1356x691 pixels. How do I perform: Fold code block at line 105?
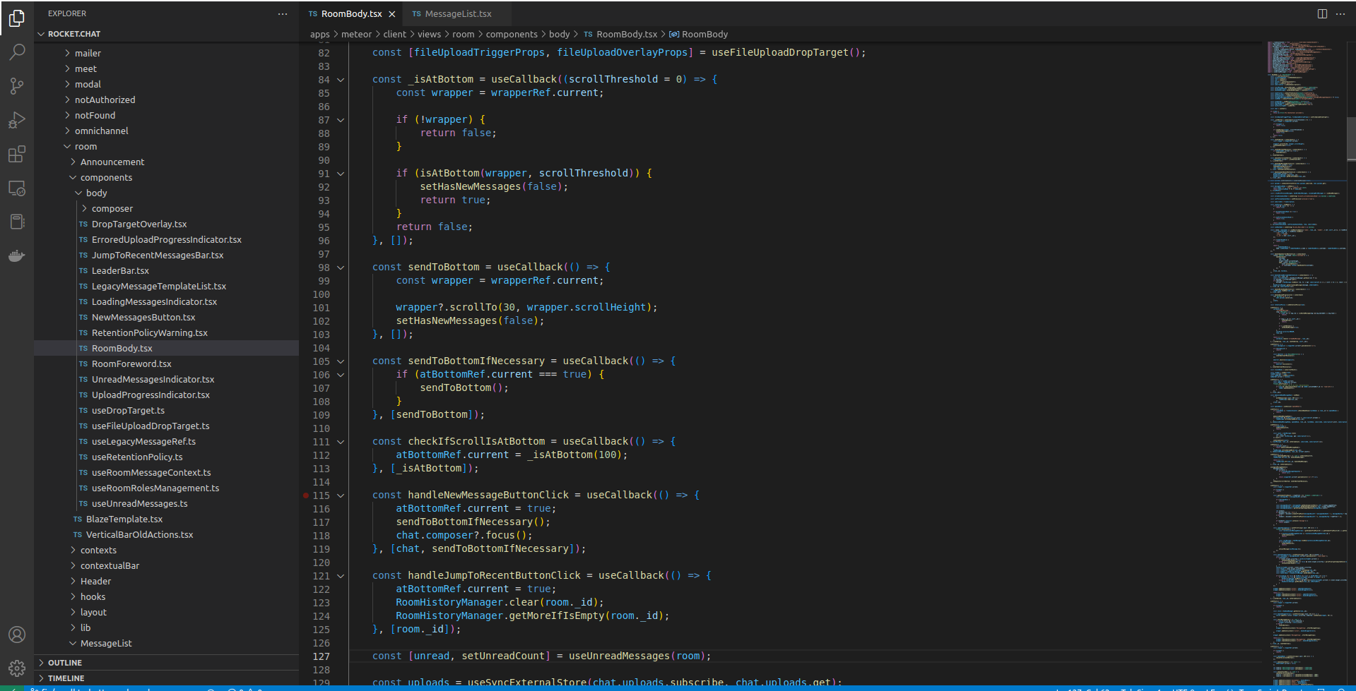341,361
